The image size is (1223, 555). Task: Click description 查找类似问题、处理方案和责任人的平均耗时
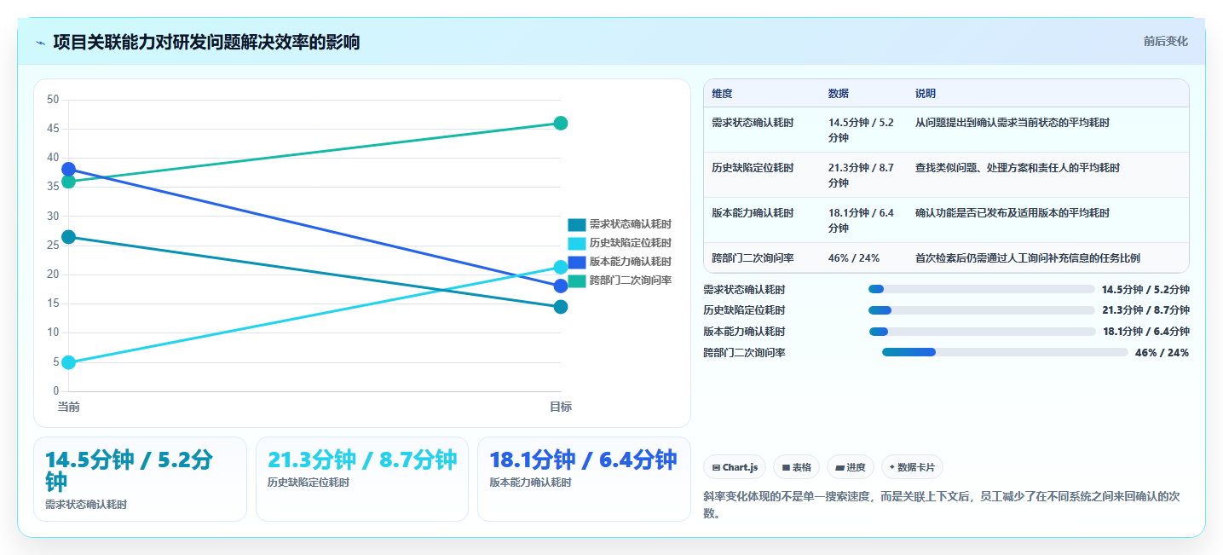(1018, 168)
